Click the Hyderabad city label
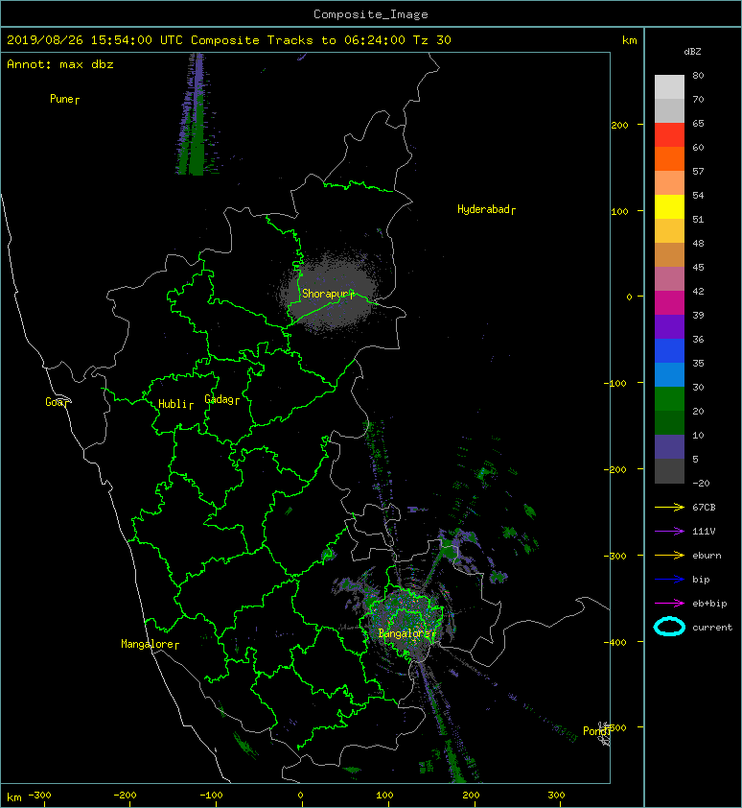 (486, 209)
